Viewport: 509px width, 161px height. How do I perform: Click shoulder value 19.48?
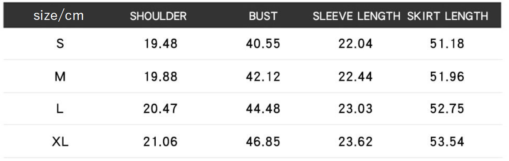161,43
